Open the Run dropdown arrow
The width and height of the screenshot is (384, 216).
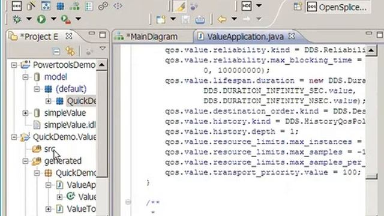pos(53,19)
